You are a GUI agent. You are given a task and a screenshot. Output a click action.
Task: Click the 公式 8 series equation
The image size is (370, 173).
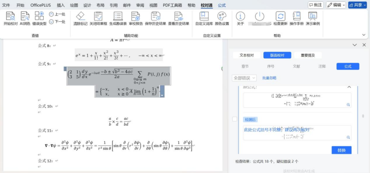[119, 55]
